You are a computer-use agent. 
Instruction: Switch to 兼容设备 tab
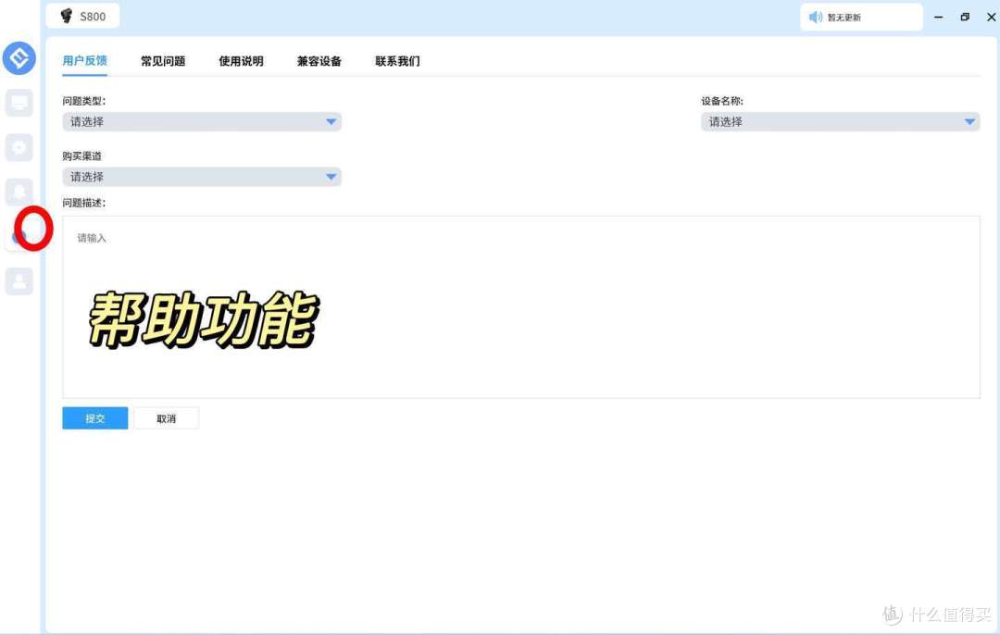319,61
